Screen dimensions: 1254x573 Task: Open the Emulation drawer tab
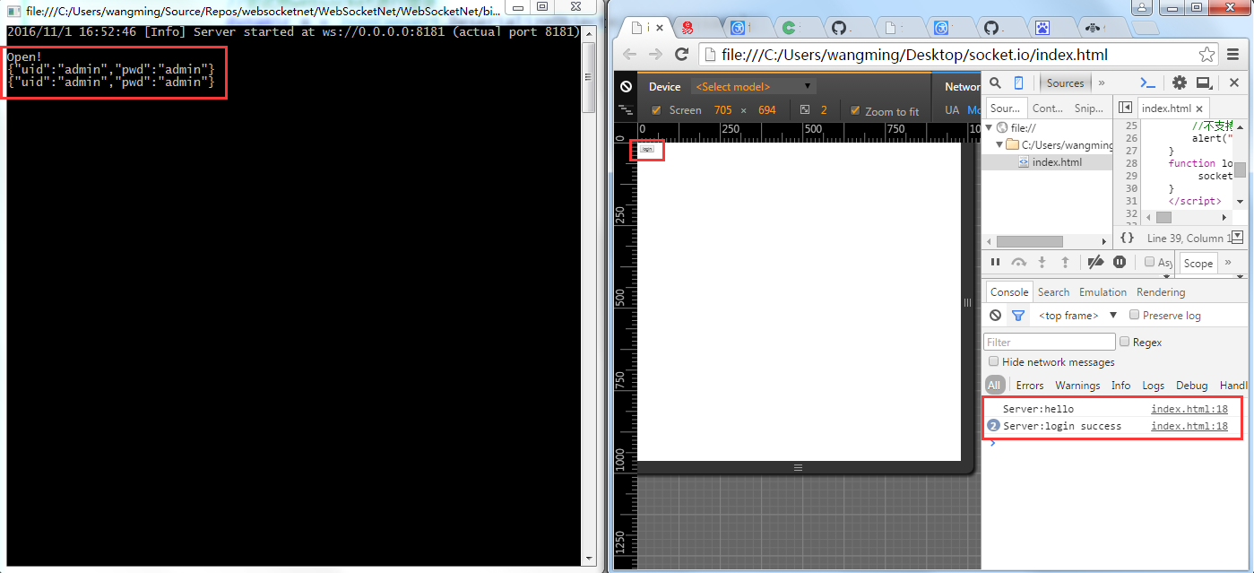tap(1103, 292)
